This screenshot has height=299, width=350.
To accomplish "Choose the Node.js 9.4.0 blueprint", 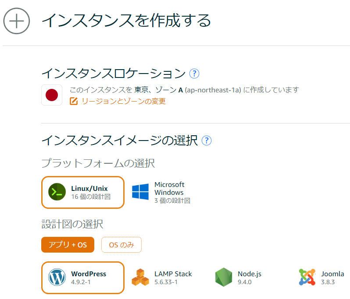I will (239, 278).
